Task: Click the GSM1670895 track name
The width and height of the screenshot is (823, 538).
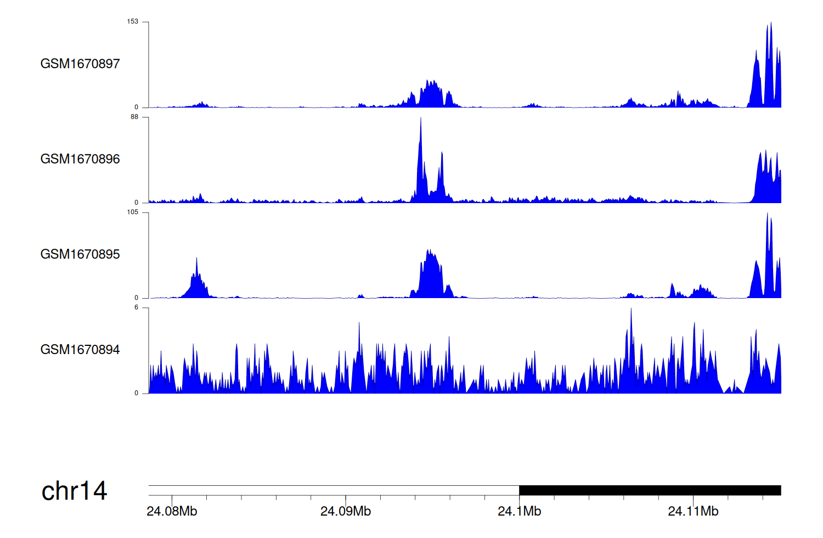Action: [x=80, y=254]
